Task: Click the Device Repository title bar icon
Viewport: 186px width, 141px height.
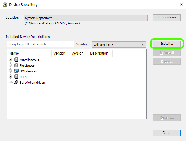Action: pyautogui.click(x=5, y=5)
